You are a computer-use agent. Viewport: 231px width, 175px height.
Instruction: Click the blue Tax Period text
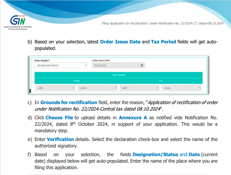tap(164, 42)
